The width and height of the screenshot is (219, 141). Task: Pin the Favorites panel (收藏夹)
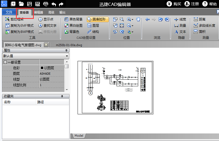point(62,96)
